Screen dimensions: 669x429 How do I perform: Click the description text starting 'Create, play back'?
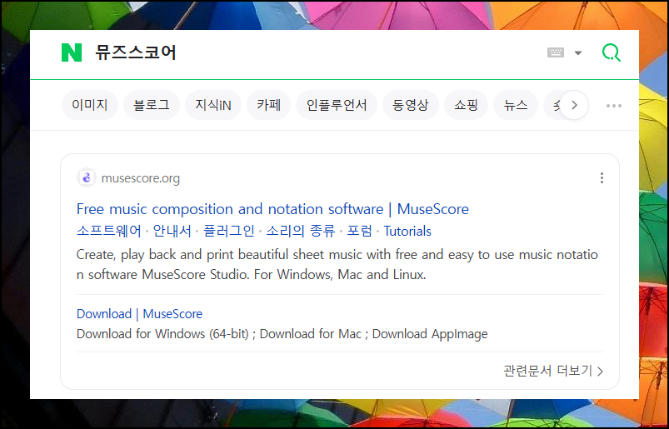coord(337,264)
